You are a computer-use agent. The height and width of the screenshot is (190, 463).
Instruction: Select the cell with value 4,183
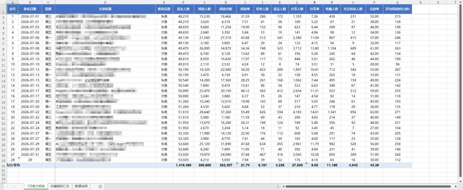(297, 112)
